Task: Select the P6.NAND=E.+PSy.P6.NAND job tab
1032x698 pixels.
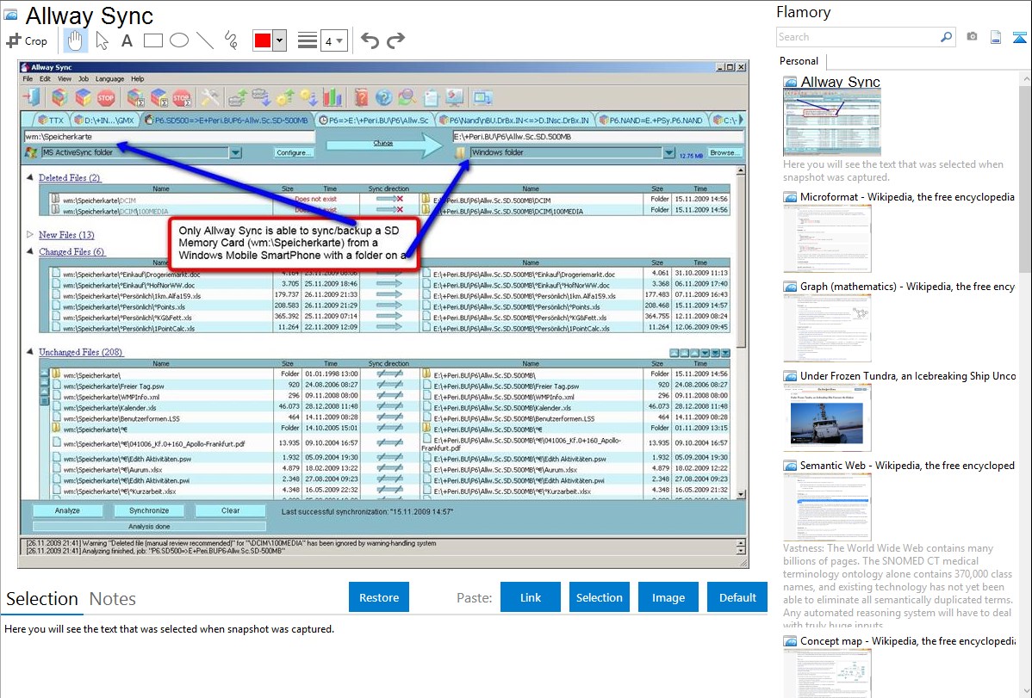Action: pyautogui.click(x=650, y=120)
